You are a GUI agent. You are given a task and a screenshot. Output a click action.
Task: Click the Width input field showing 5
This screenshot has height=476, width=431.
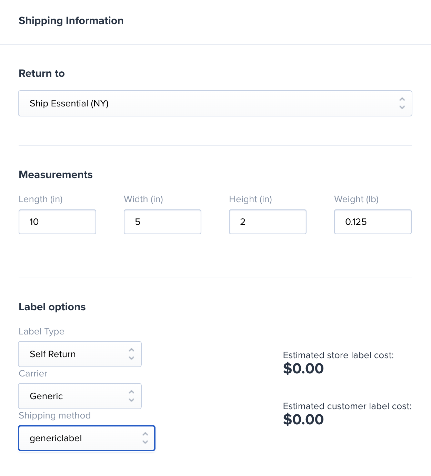pos(162,222)
